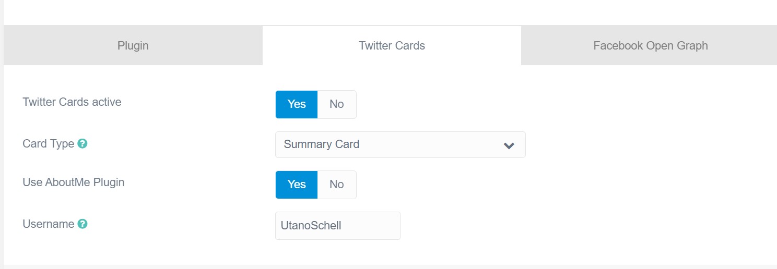Viewport: 777px width, 269px height.
Task: Click the light gray strip below the form
Action: click(388, 267)
